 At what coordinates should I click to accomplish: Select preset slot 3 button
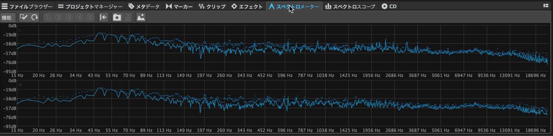tap(69, 18)
